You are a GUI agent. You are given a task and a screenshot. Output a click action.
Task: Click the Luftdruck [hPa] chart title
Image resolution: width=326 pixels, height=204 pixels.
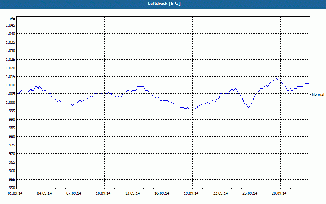(x=164, y=4)
